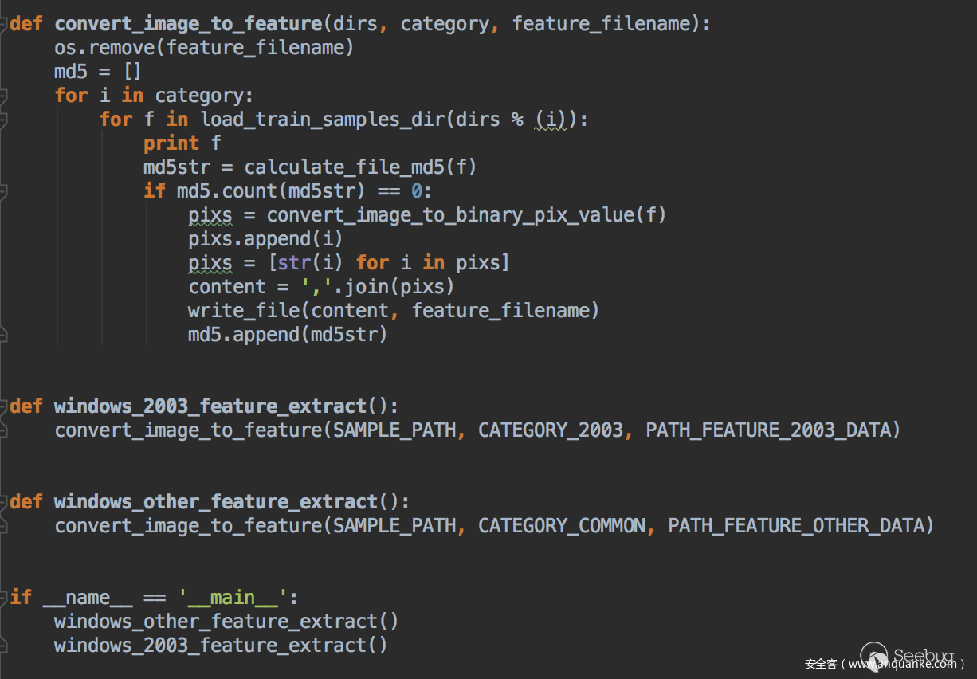Collapse the convert_image_to_feature function fold marker
The image size is (977, 679).
[4, 24]
